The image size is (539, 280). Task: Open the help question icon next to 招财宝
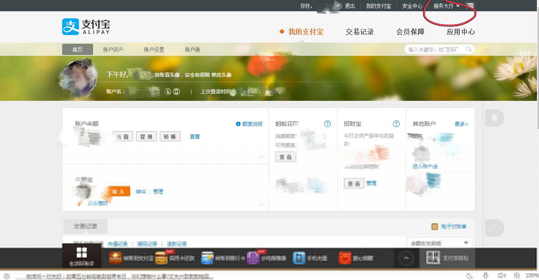click(396, 124)
